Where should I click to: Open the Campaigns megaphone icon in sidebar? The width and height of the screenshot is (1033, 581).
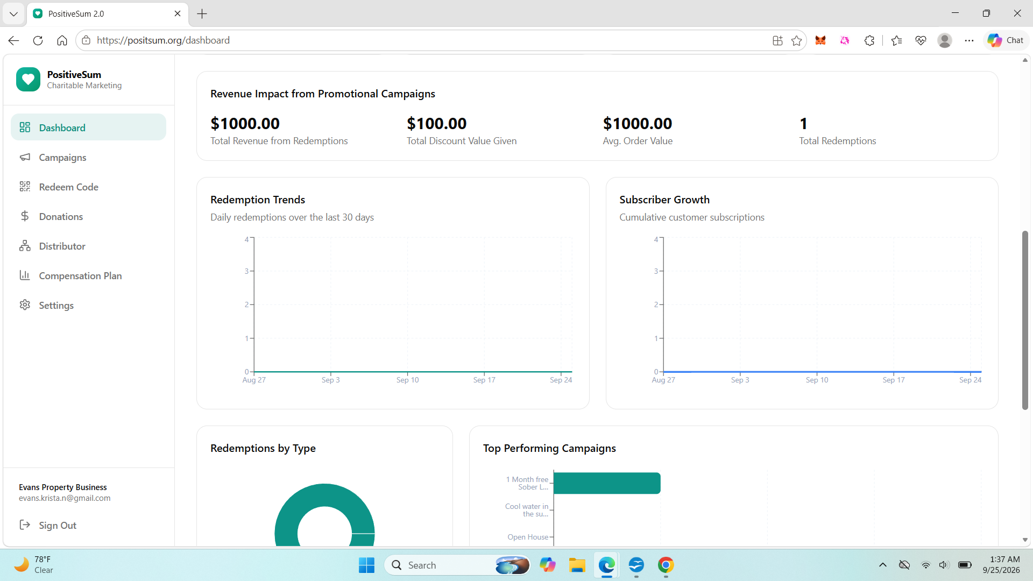point(25,157)
